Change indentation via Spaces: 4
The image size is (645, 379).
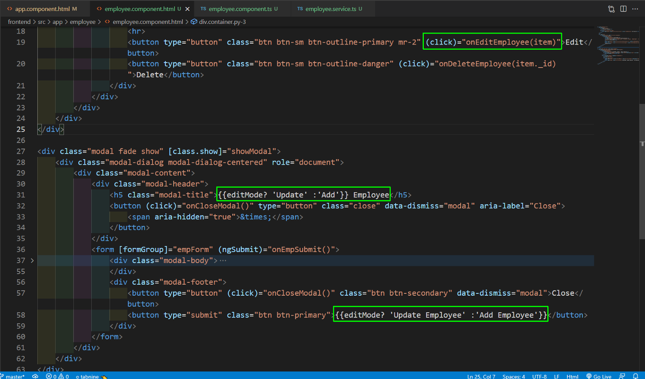[514, 376]
